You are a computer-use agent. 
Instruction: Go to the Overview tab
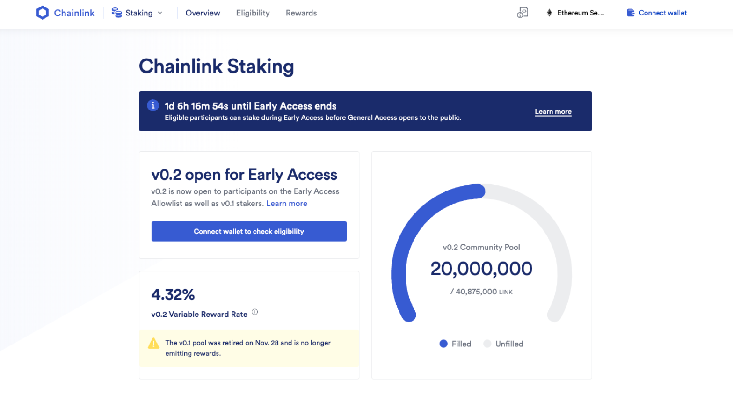click(203, 13)
